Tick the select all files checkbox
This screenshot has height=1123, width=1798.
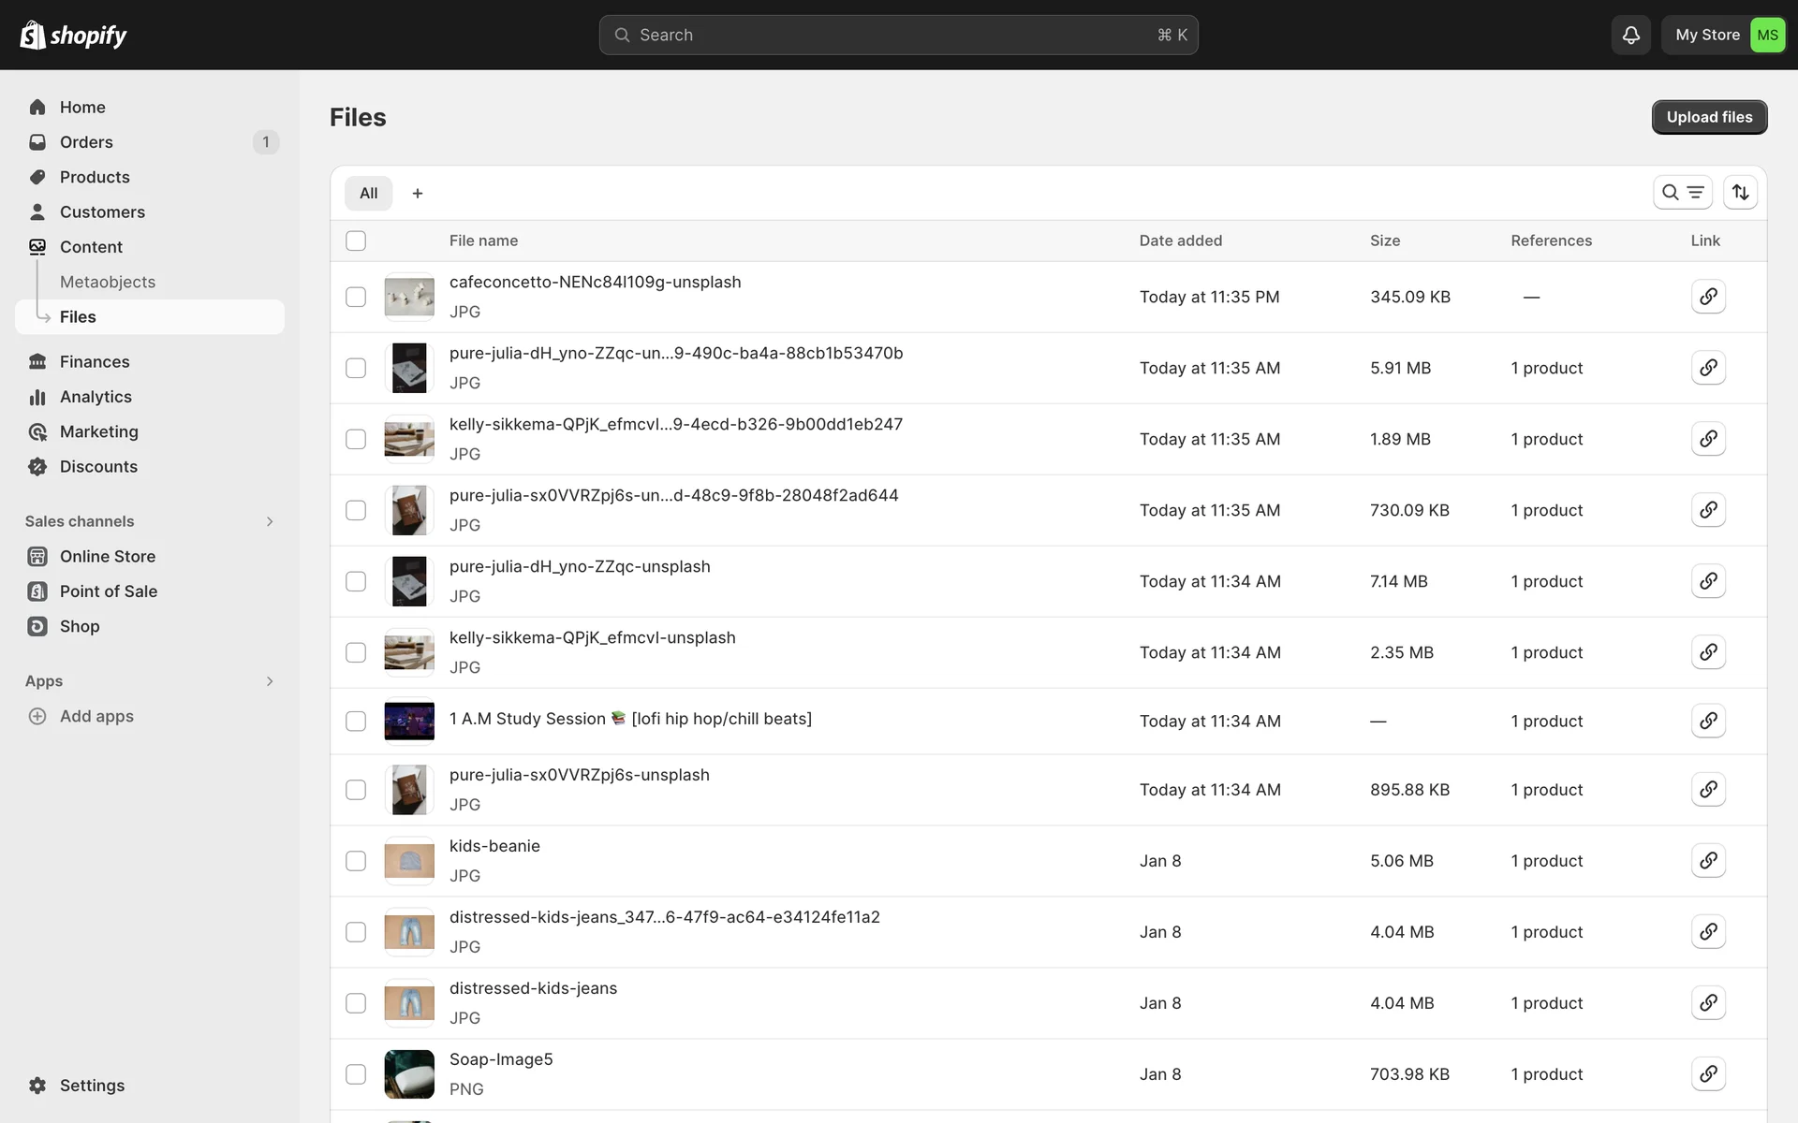pos(356,241)
